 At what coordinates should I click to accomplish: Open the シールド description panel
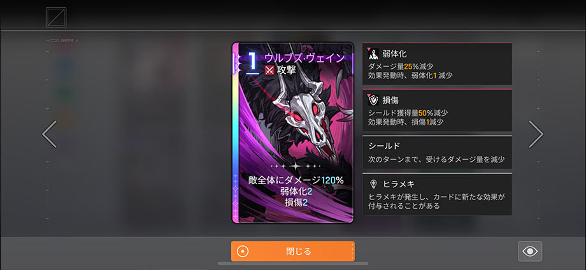coord(437,152)
